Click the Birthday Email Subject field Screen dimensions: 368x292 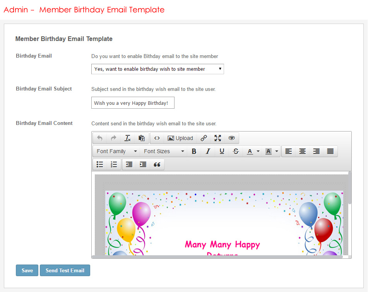133,103
